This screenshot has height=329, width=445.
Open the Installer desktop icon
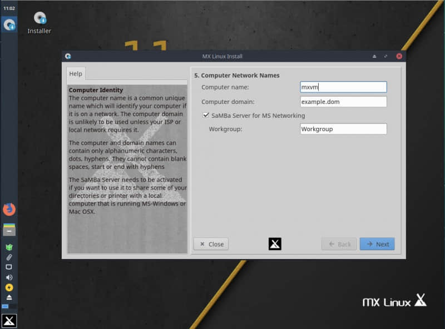tap(39, 23)
